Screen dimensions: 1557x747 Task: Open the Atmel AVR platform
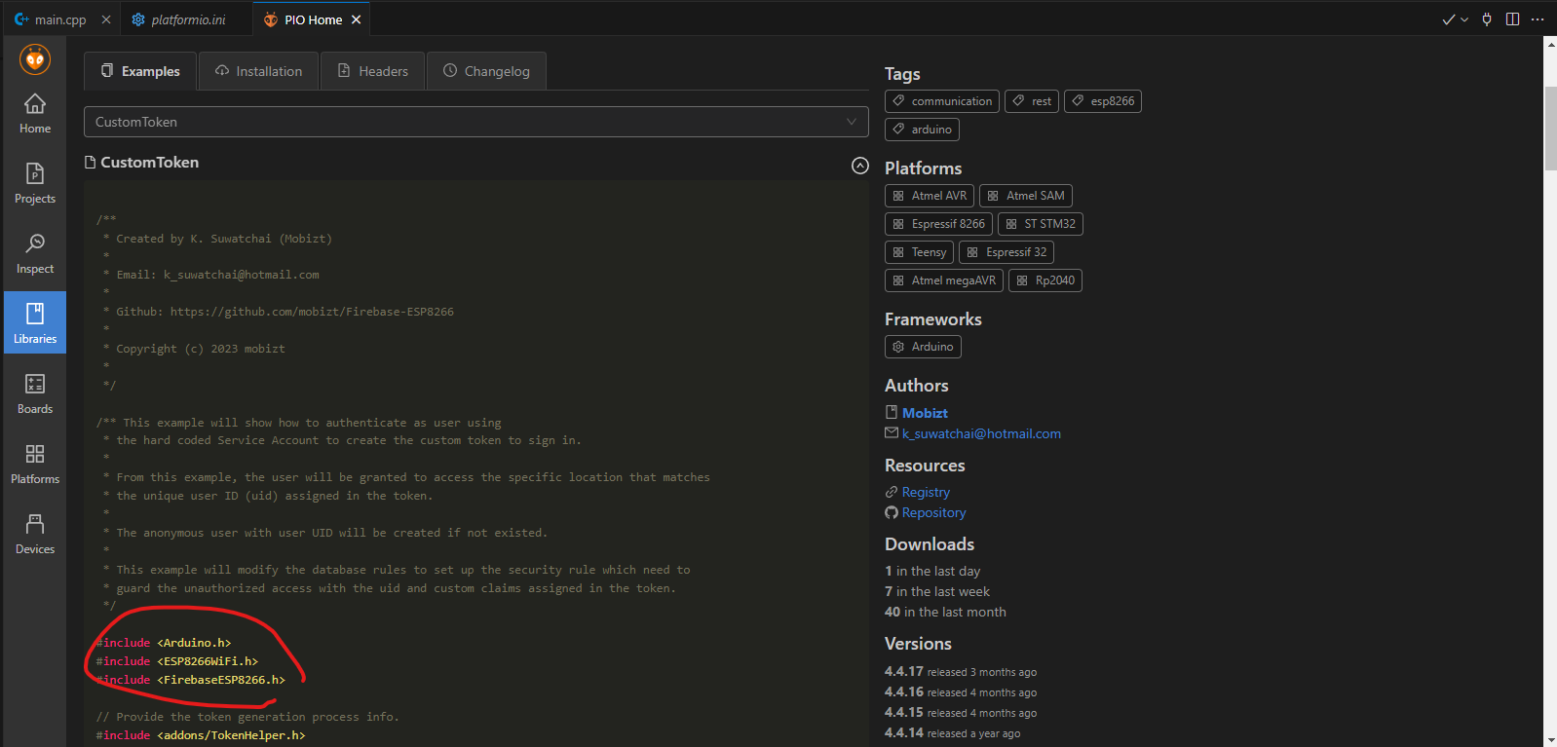coord(930,196)
